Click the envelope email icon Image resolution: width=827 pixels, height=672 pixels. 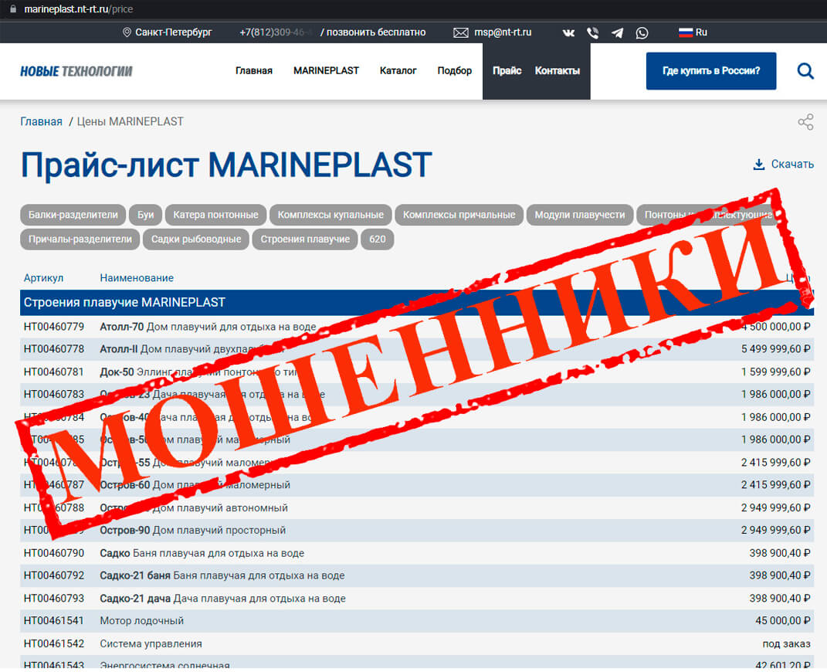(x=461, y=32)
